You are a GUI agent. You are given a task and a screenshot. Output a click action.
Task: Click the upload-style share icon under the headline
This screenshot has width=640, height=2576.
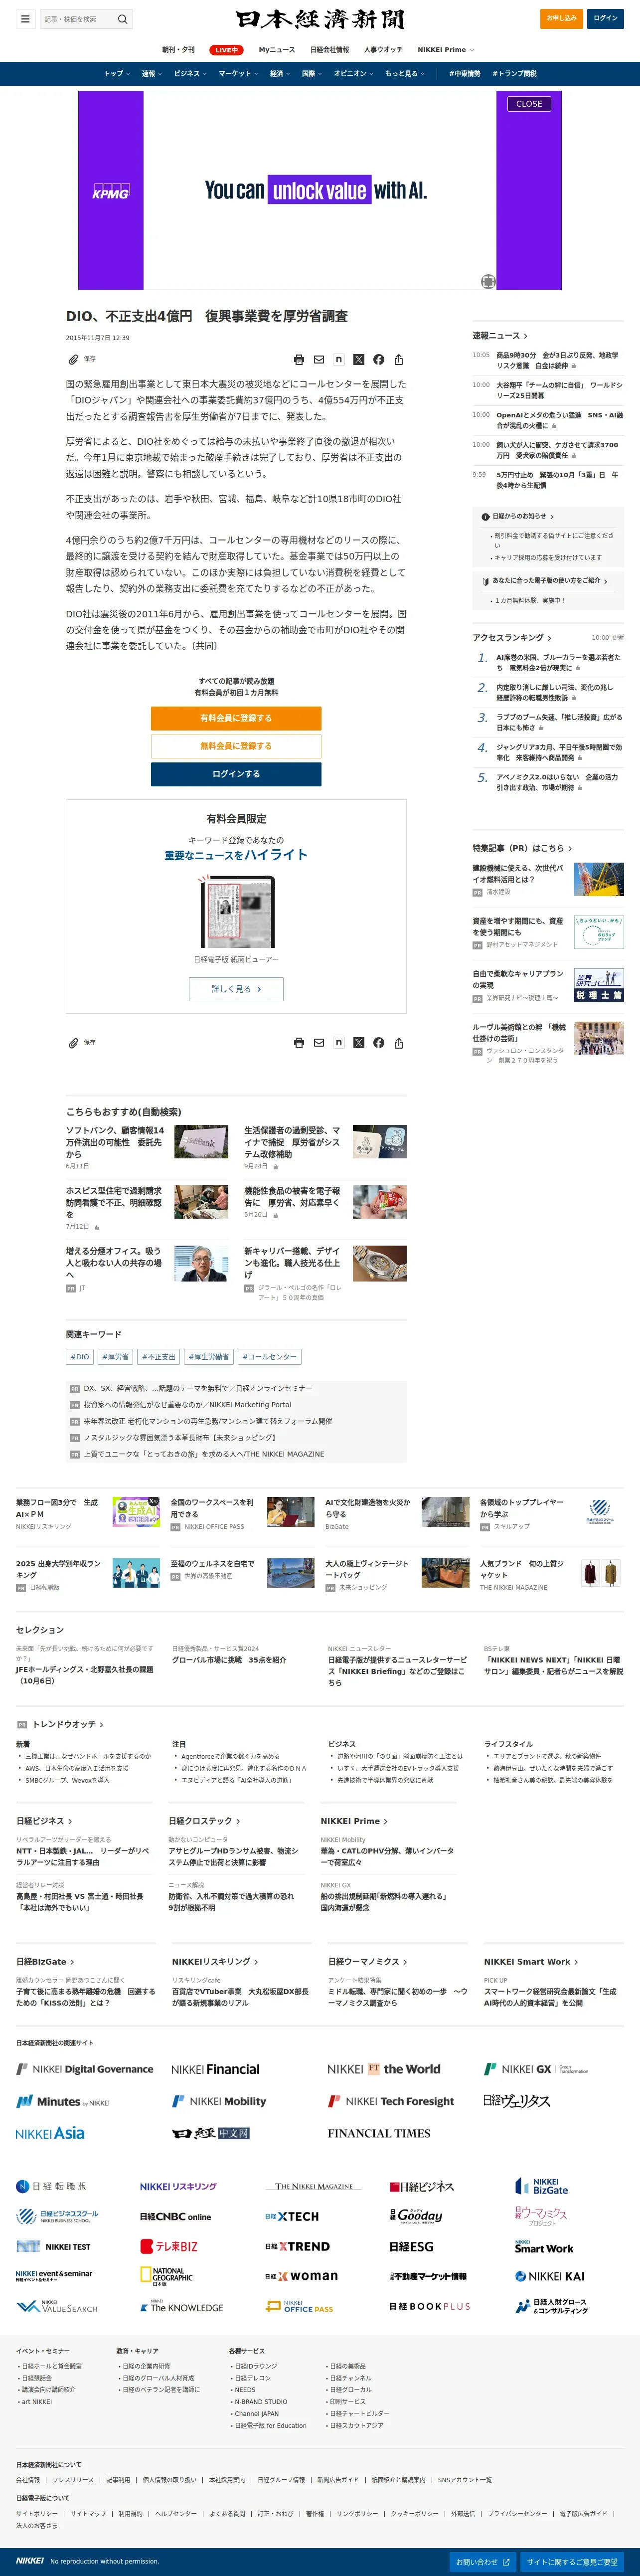[399, 360]
